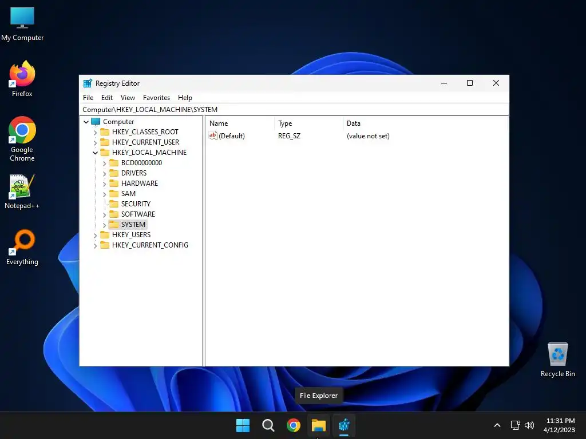Click the Windows Start button

(243, 425)
